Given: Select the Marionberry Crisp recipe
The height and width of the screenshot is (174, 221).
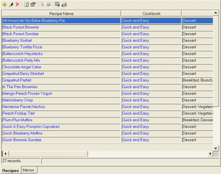Looking at the screenshot, I should (x=61, y=100).
